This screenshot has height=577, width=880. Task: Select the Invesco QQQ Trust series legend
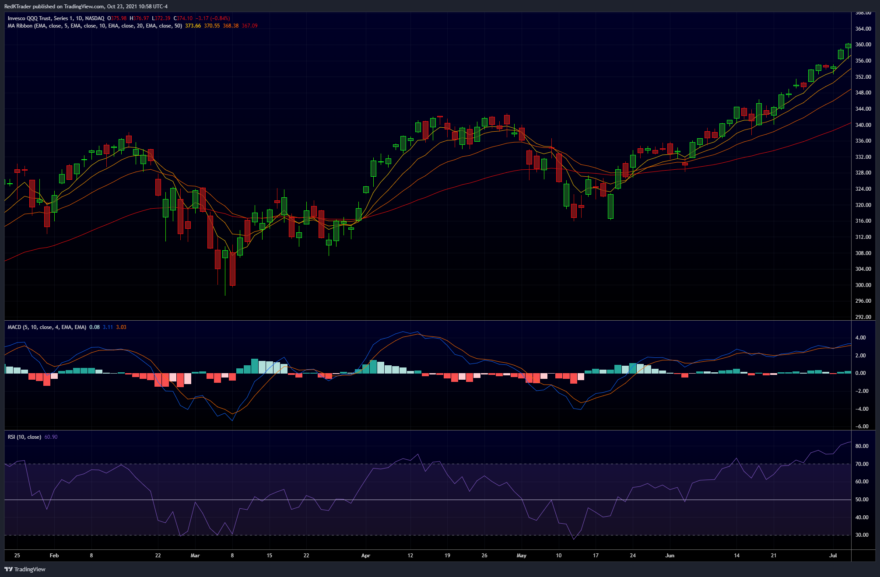[x=56, y=18]
